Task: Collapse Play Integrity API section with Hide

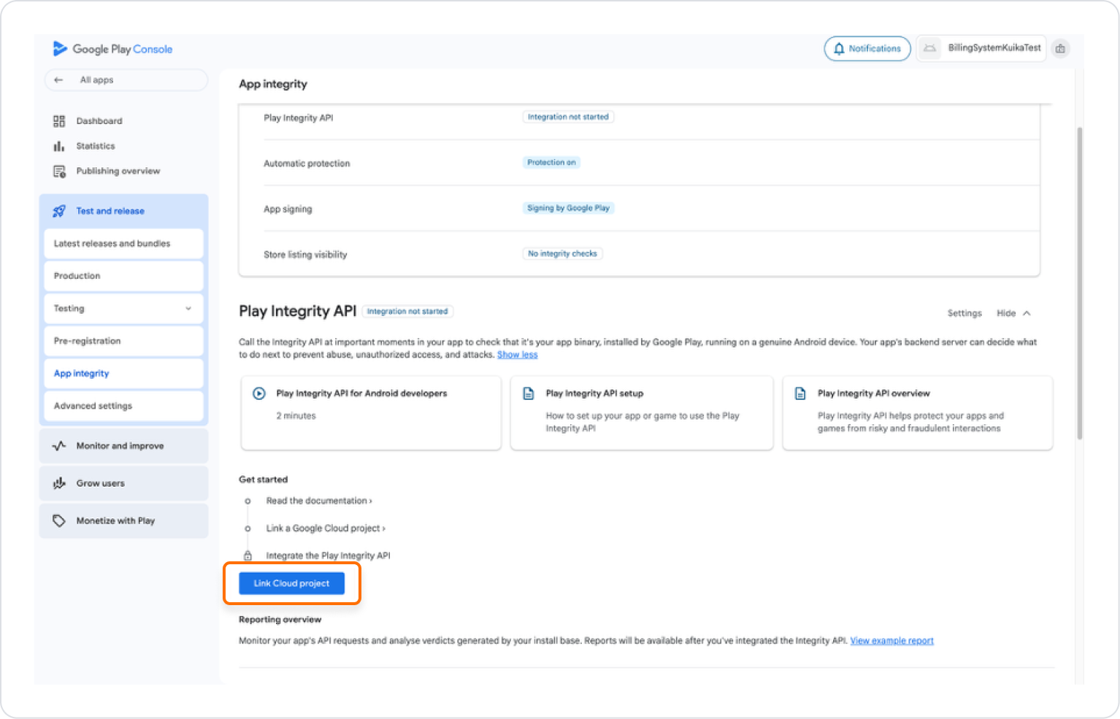Action: point(1013,313)
